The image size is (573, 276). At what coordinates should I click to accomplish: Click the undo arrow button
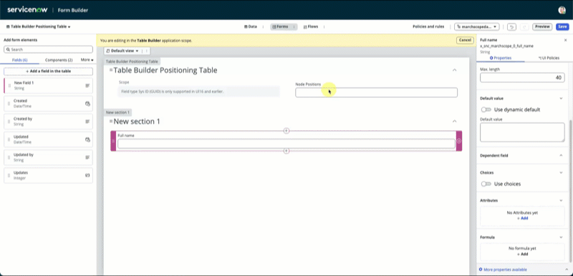click(x=511, y=27)
